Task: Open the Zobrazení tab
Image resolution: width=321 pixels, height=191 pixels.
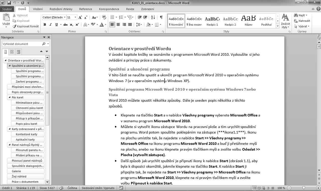Action: pos(148,9)
